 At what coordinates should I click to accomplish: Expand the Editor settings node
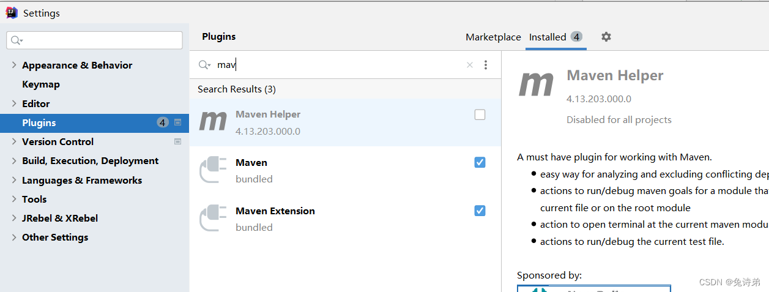14,103
